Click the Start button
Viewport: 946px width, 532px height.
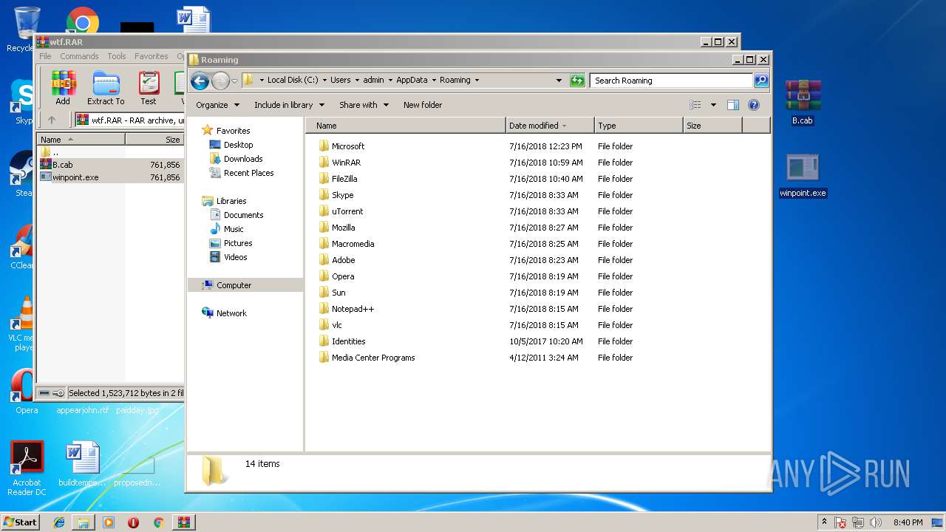click(x=20, y=522)
